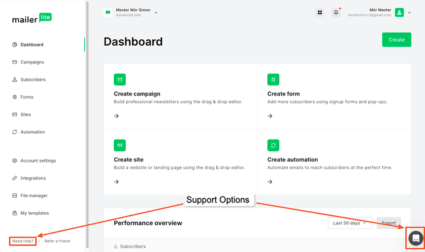425x252 pixels.
Task: Click the My templates lock icon
Action: (x=14, y=213)
